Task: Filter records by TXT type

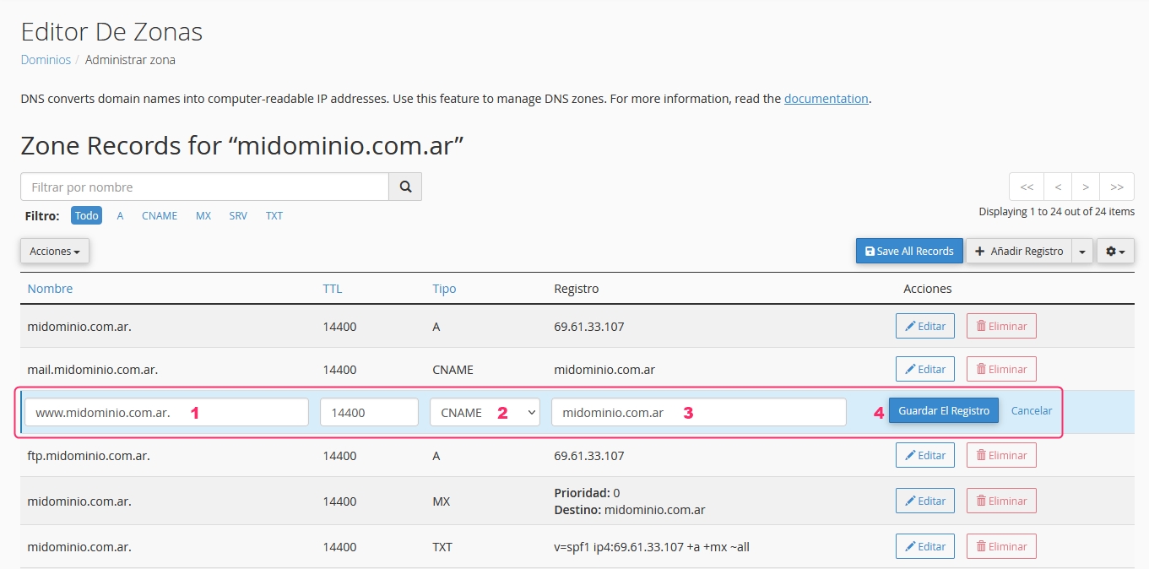Action: click(x=274, y=216)
